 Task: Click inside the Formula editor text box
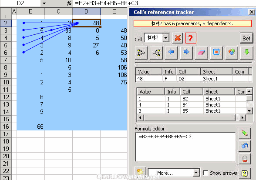185,147
